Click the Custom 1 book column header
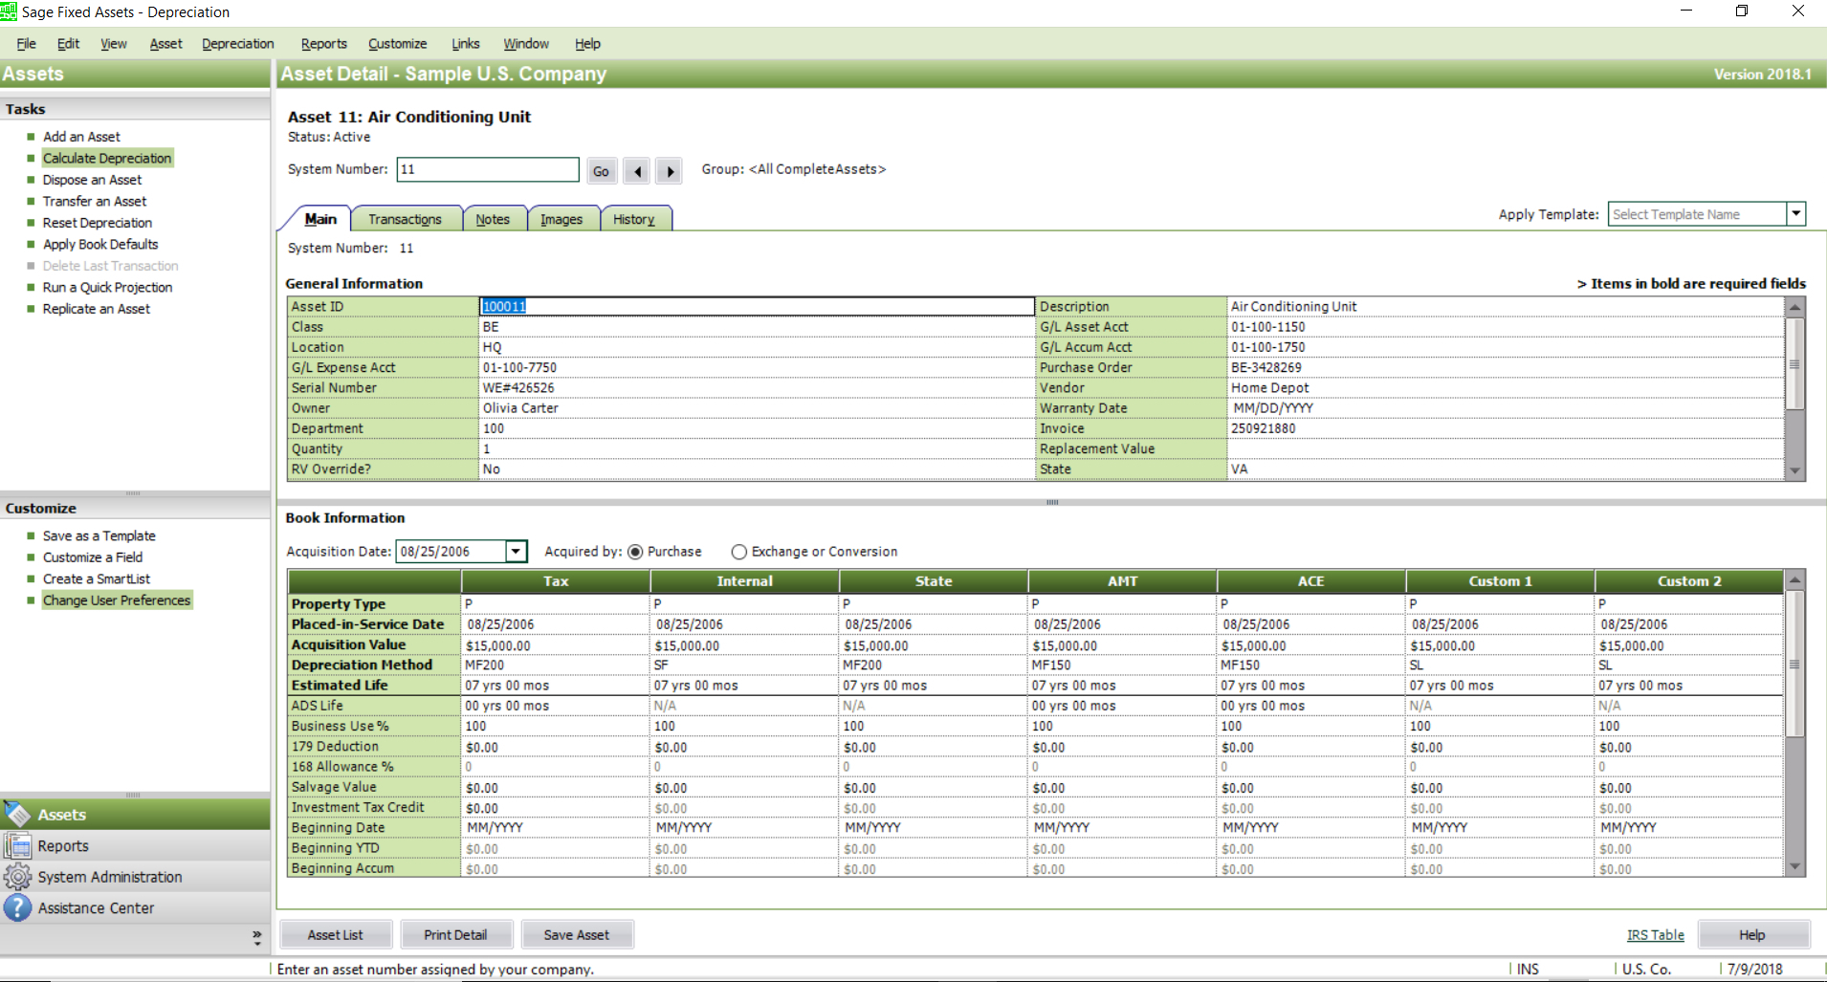The image size is (1827, 982). [x=1500, y=581]
